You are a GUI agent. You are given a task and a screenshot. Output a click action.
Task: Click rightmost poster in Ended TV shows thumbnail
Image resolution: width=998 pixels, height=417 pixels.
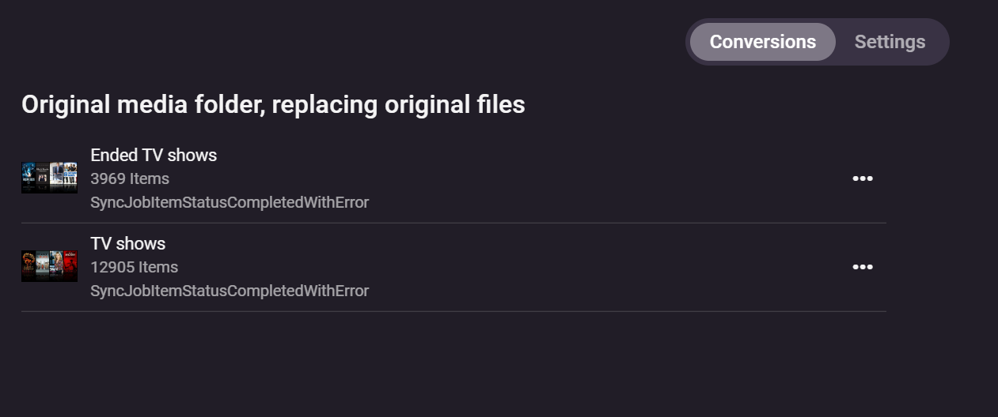coord(70,175)
